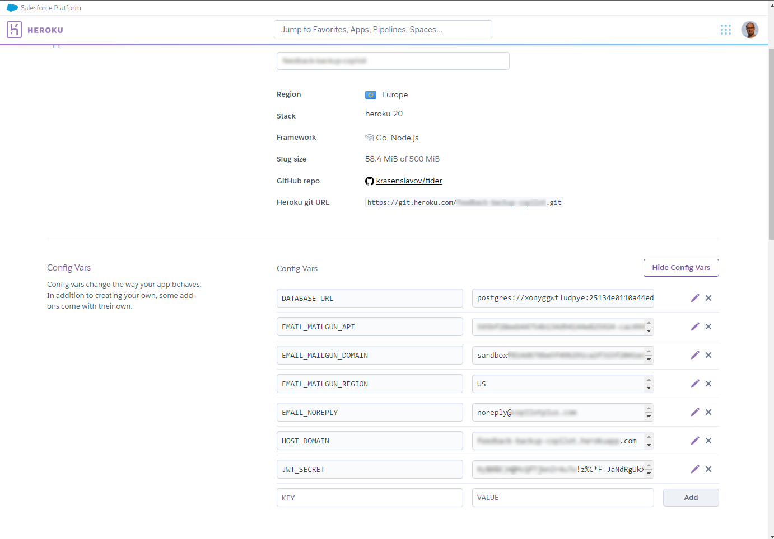Remove the JWT_SECRET config var
The height and width of the screenshot is (539, 774).
point(708,469)
